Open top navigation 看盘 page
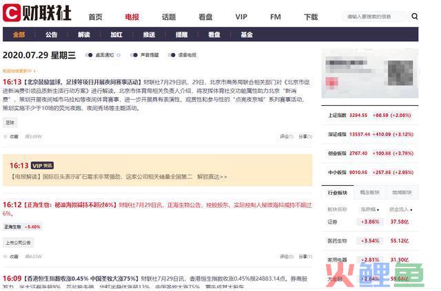The width and height of the screenshot is (441, 291). coord(205,17)
